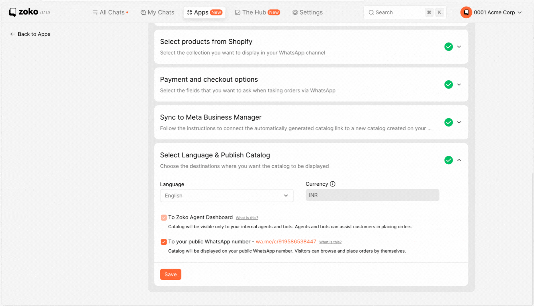Open What is this for WhatsApp number
The width and height of the screenshot is (534, 306).
point(330,242)
